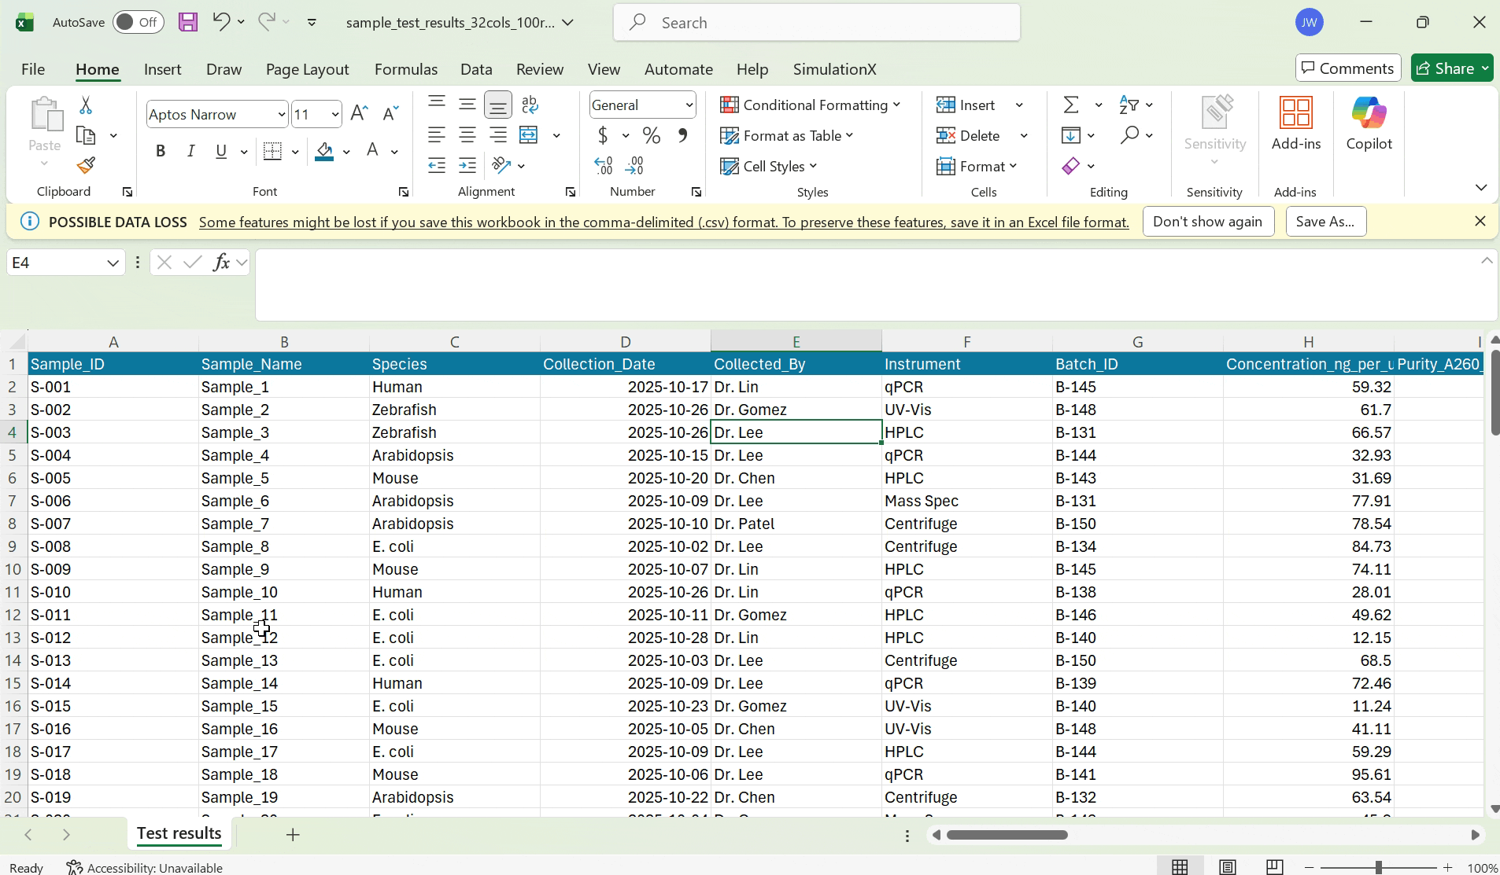Toggle Bold formatting
Screen dimensions: 1500x875
(x=161, y=151)
